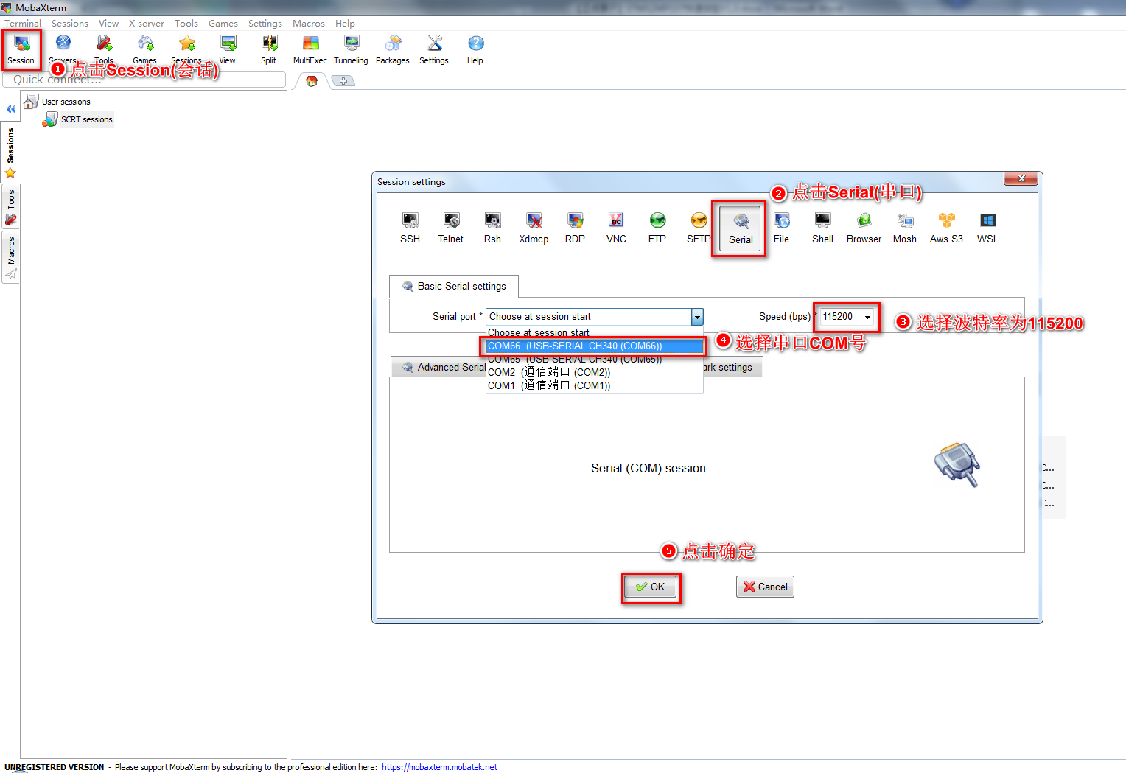Choose COM1 from the port list
The height and width of the screenshot is (773, 1126).
[549, 385]
